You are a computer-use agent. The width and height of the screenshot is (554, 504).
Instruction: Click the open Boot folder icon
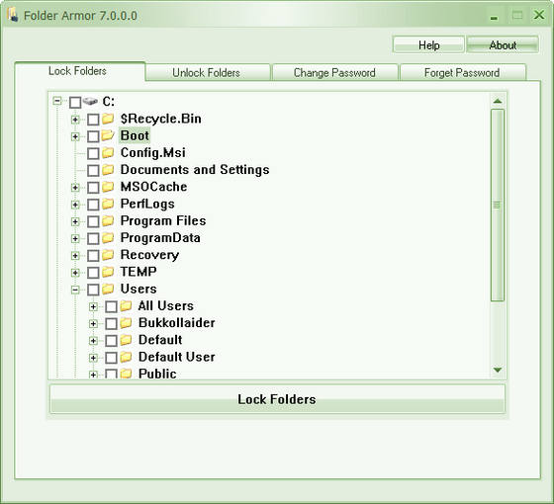108,135
